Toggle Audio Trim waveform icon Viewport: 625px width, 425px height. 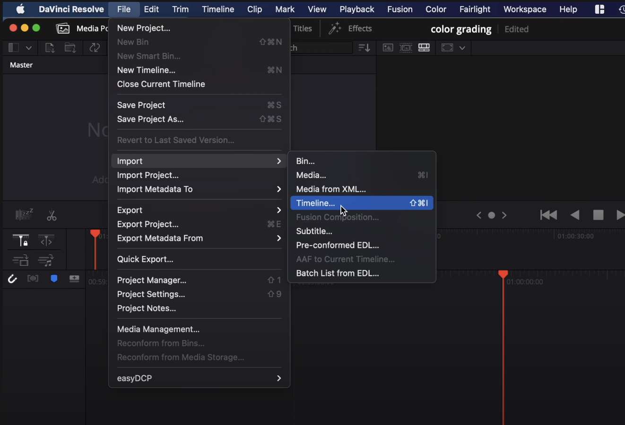(x=33, y=279)
